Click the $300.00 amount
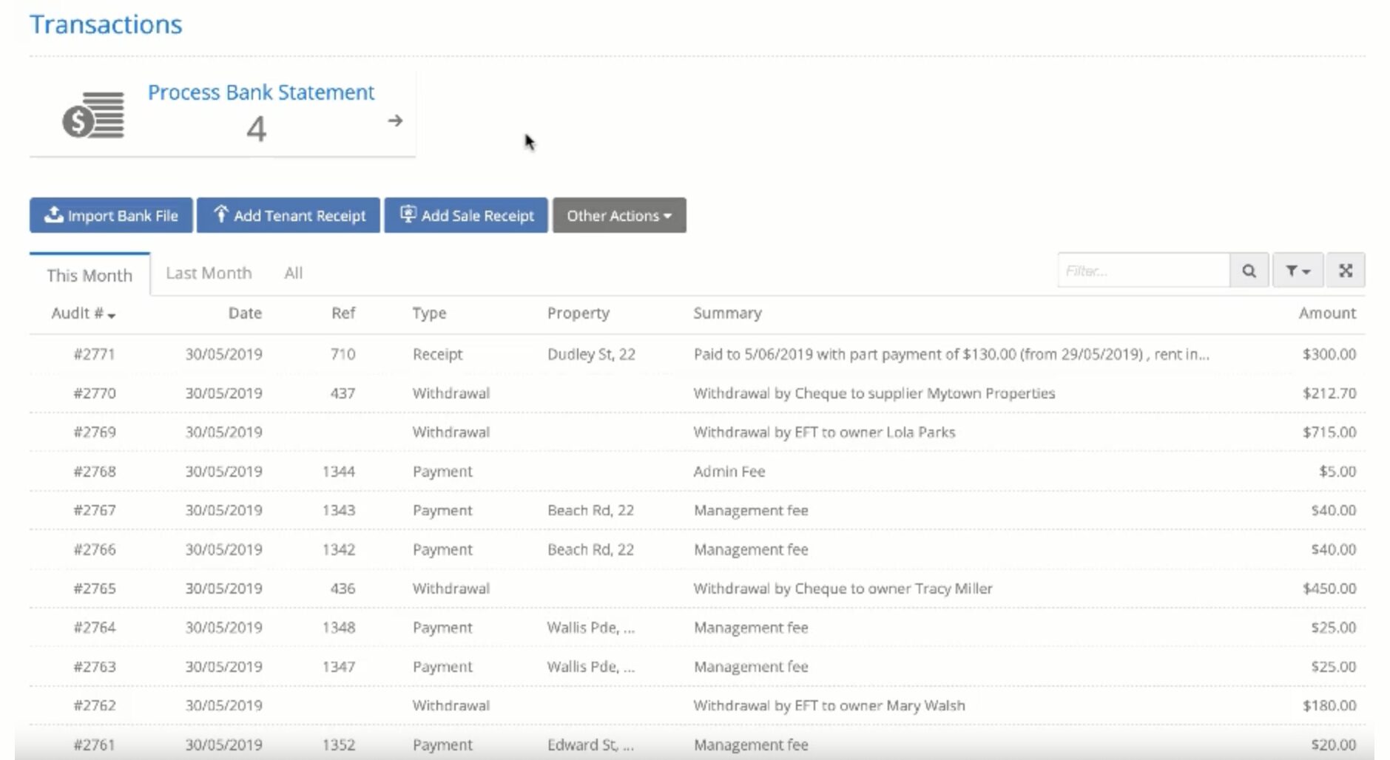This screenshot has width=1390, height=760. click(1329, 354)
